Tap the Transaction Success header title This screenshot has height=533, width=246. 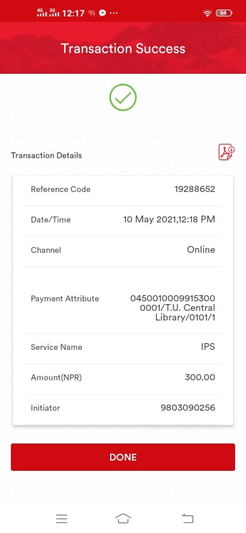123,49
